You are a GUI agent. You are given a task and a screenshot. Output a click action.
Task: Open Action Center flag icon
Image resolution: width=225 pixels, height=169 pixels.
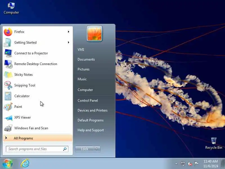click(196, 164)
